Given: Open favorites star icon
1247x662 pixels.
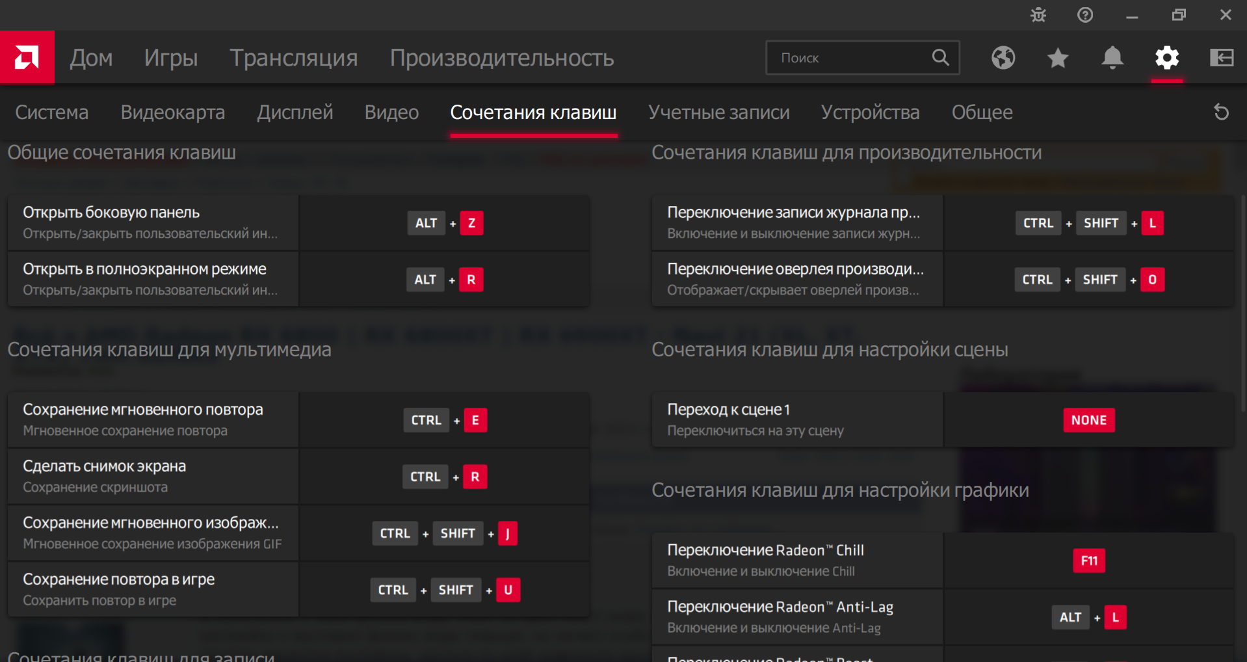Looking at the screenshot, I should coord(1058,58).
